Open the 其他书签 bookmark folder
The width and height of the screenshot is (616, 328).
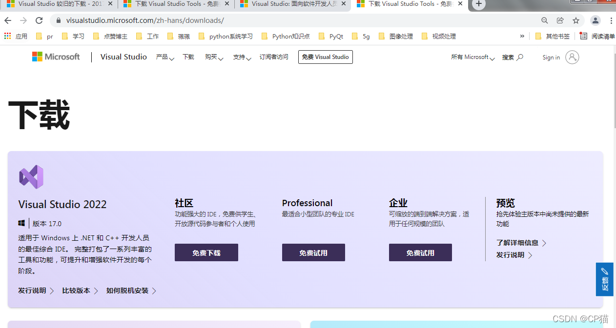(552, 36)
